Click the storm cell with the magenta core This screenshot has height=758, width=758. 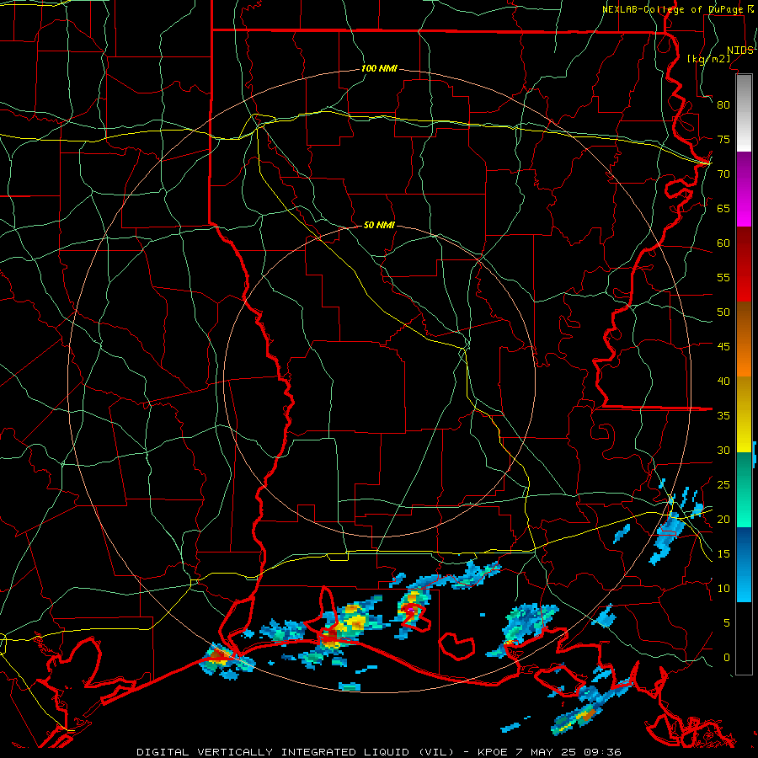[411, 610]
